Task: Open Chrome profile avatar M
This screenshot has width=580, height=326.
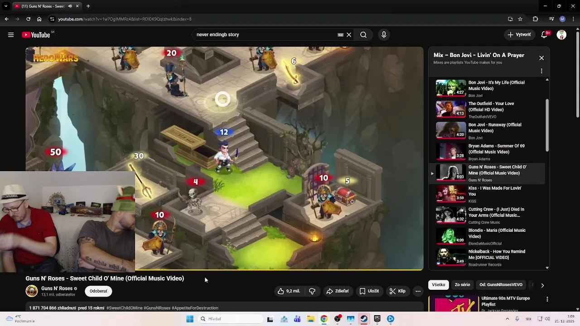Action: pos(562,19)
